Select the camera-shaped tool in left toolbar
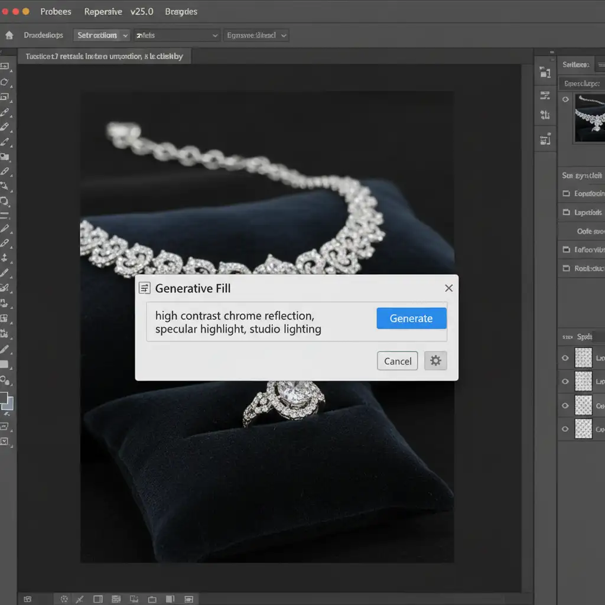 click(5, 157)
